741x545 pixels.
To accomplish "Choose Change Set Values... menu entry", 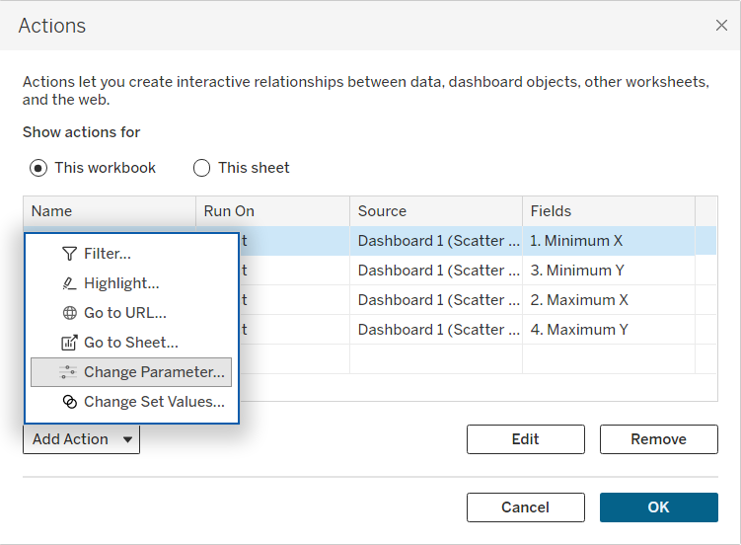I will point(154,402).
